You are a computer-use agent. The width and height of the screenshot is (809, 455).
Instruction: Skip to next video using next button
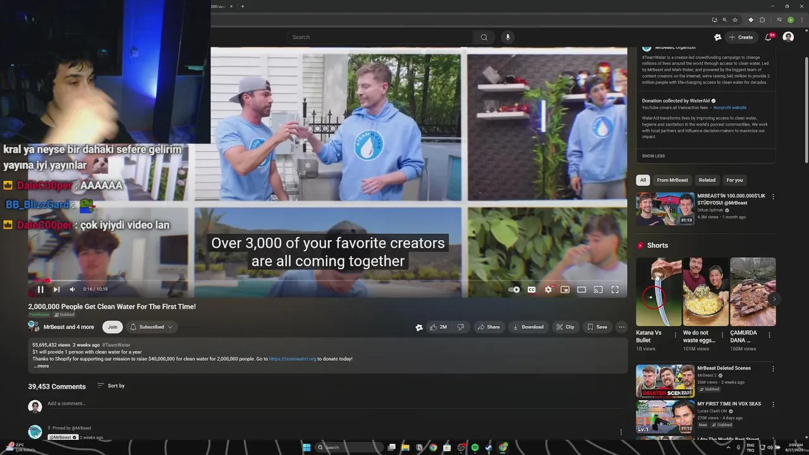click(56, 289)
